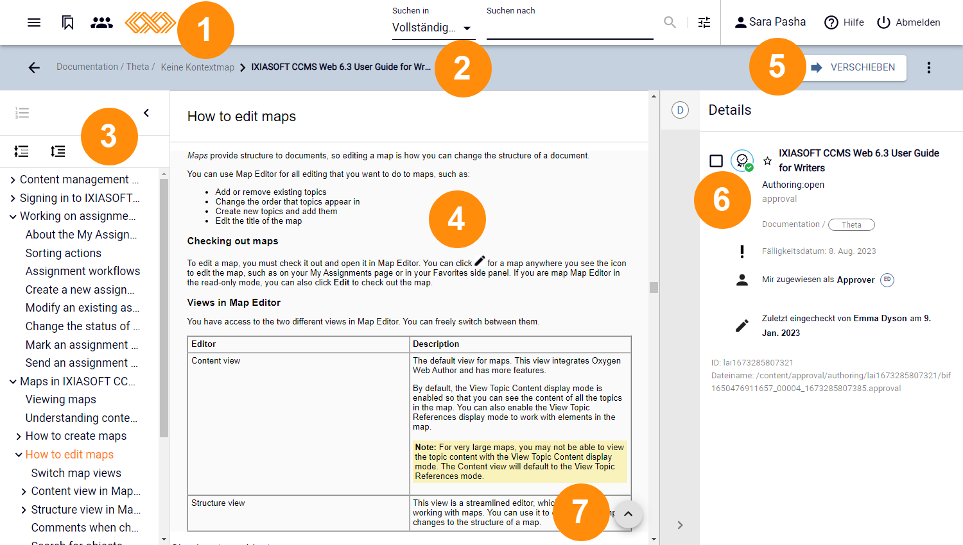This screenshot has width=963, height=545.
Task: Collapse the Working on assignments node
Action: click(13, 216)
